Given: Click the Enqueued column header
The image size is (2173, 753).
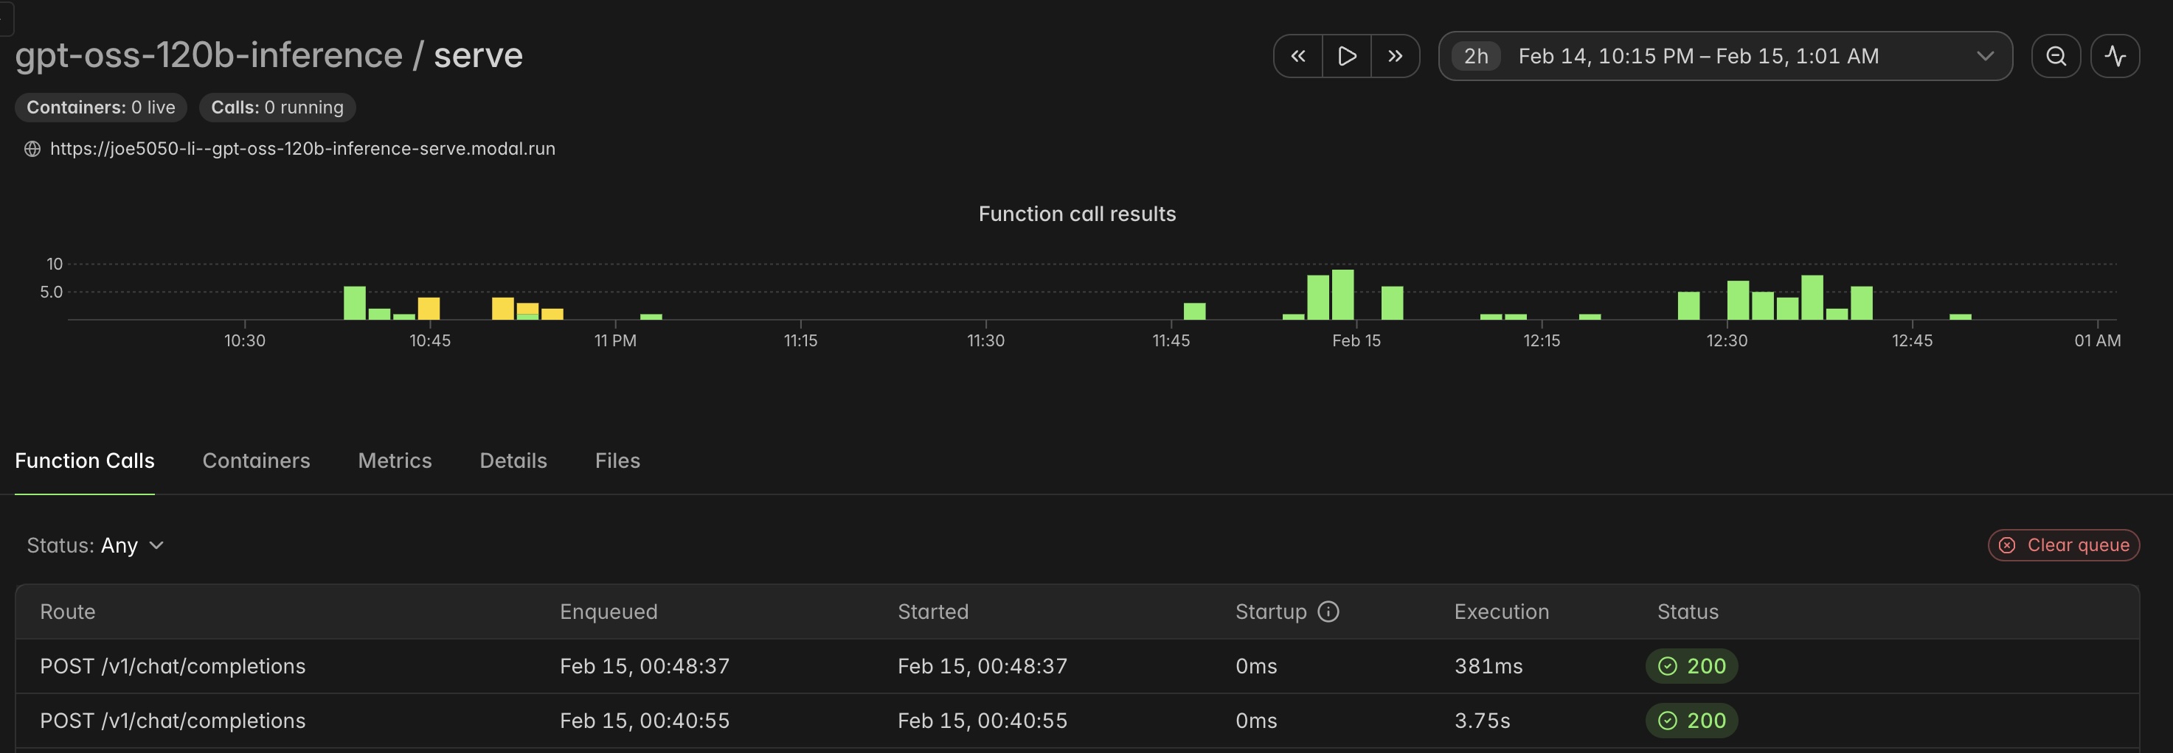Looking at the screenshot, I should (609, 612).
